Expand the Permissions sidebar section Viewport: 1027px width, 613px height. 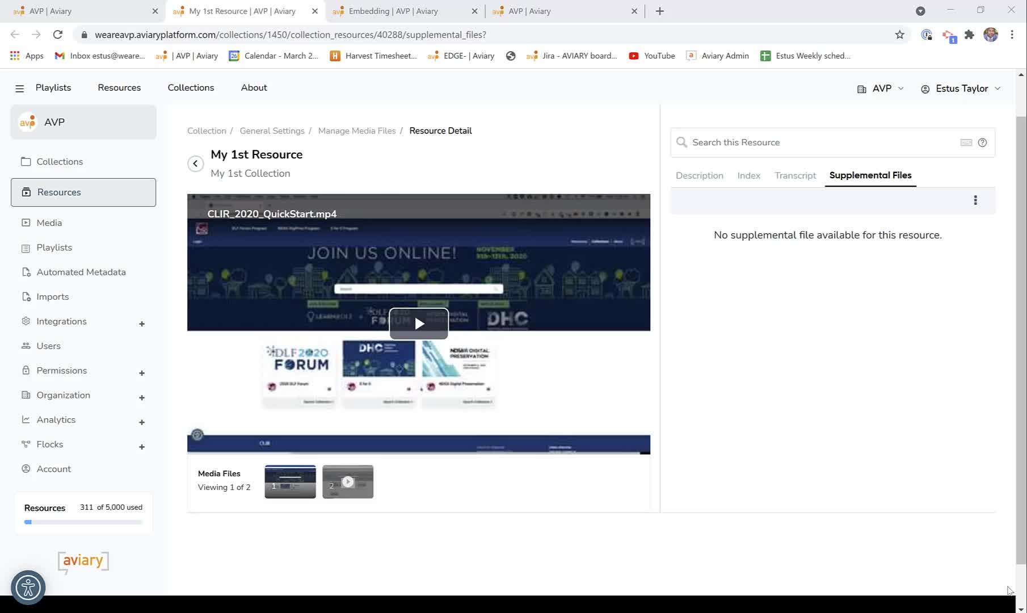point(142,373)
